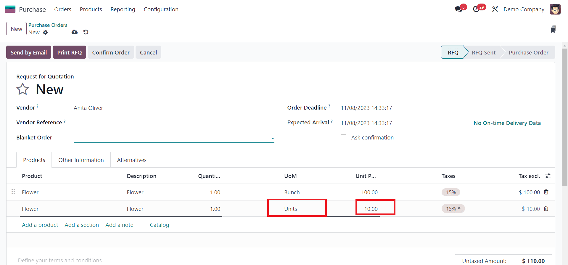Click Confirm Order button
The height and width of the screenshot is (265, 568).
pyautogui.click(x=111, y=52)
